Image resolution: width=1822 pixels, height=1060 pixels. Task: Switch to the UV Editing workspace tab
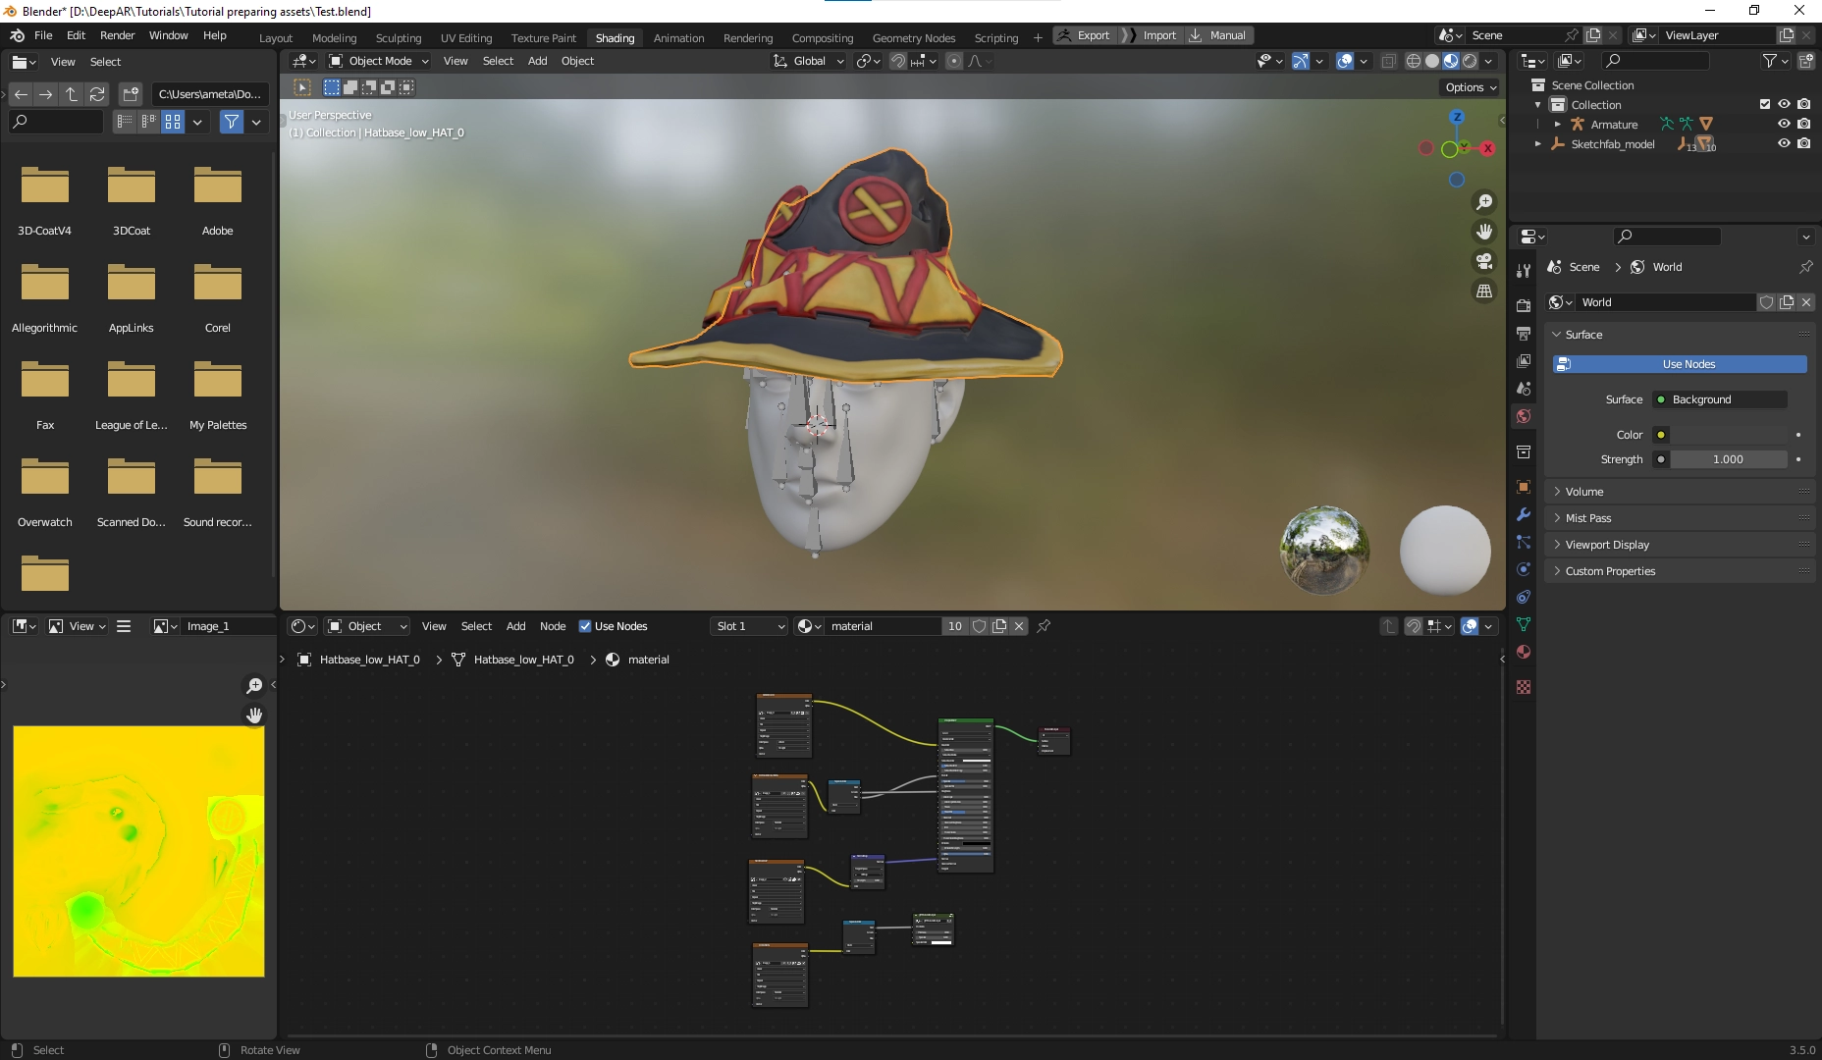tap(466, 38)
